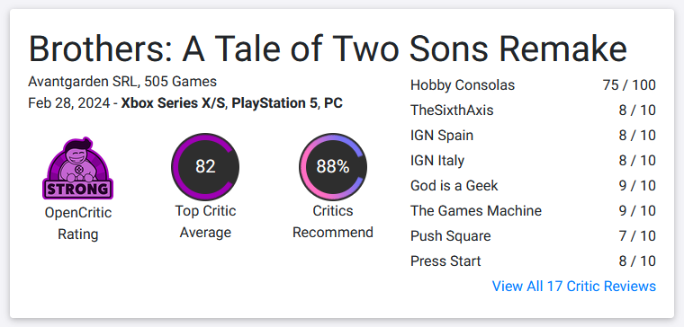The height and width of the screenshot is (327, 684).
Task: Select the PC platform
Action: [x=333, y=103]
